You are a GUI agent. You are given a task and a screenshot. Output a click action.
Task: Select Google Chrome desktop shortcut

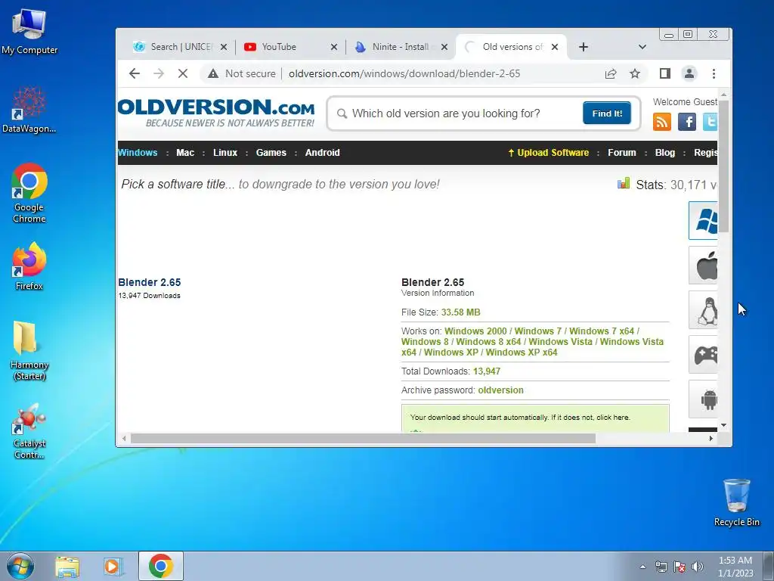(x=29, y=193)
